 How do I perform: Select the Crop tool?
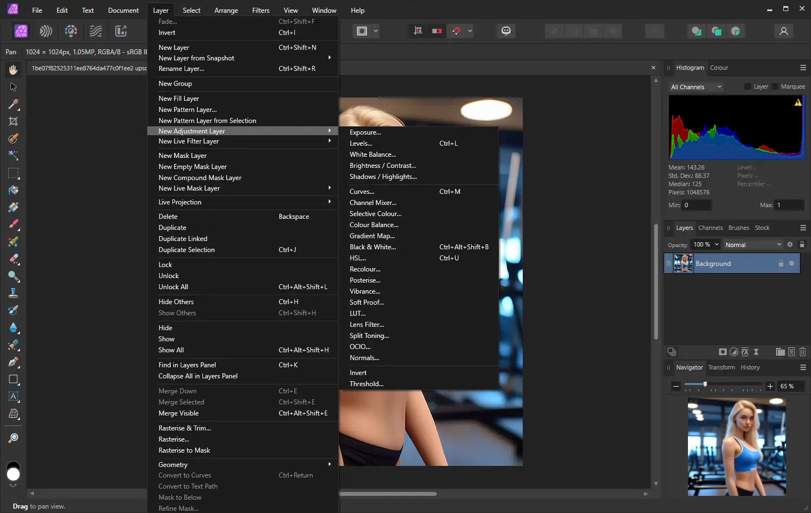(13, 121)
